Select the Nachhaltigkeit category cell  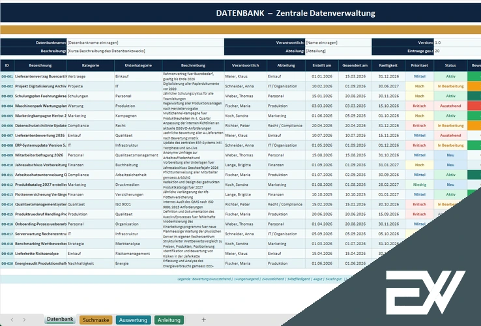click(x=91, y=263)
